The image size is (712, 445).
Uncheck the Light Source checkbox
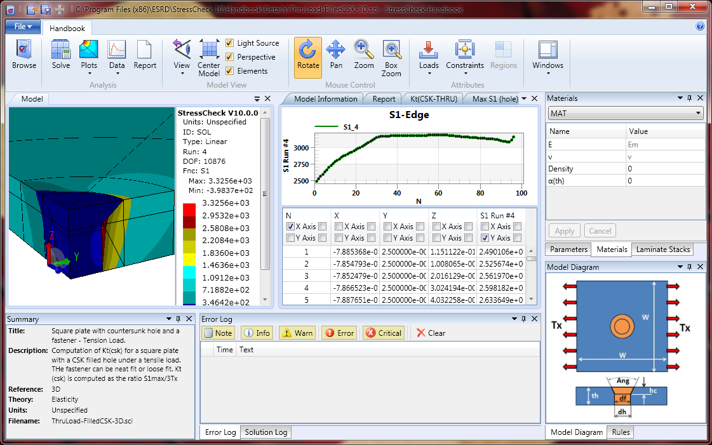coord(230,43)
